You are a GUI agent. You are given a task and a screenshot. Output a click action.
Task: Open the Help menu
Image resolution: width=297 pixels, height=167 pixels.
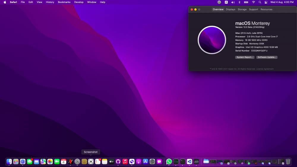click(102, 2)
